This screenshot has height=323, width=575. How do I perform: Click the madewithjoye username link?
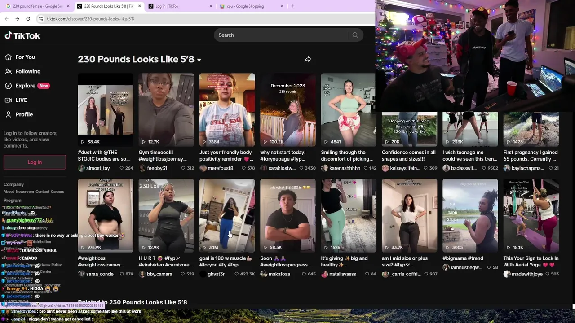[x=528, y=274]
